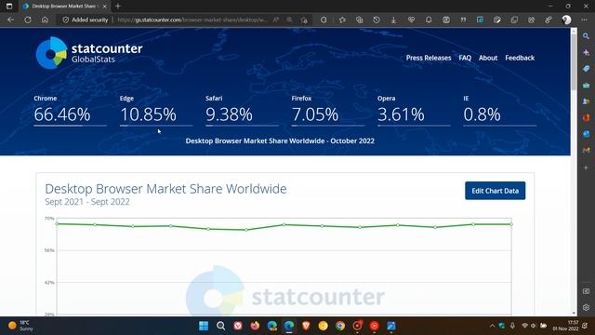Viewport: 595px width, 335px height.
Task: Open the citation quotes toolbar icon
Action: [x=463, y=20]
